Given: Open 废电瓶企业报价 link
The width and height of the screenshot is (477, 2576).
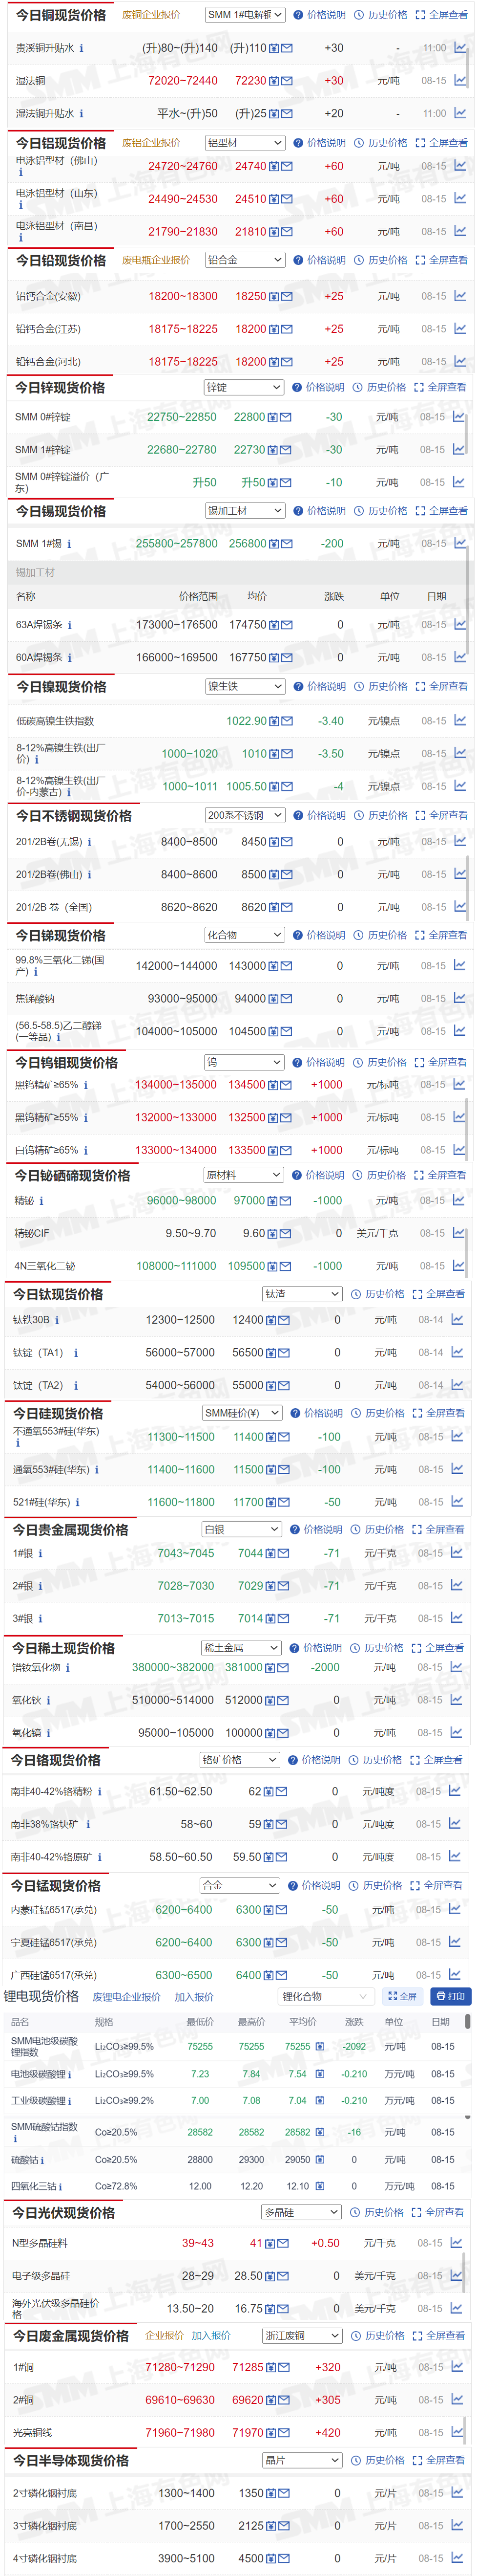Looking at the screenshot, I should 157,260.
